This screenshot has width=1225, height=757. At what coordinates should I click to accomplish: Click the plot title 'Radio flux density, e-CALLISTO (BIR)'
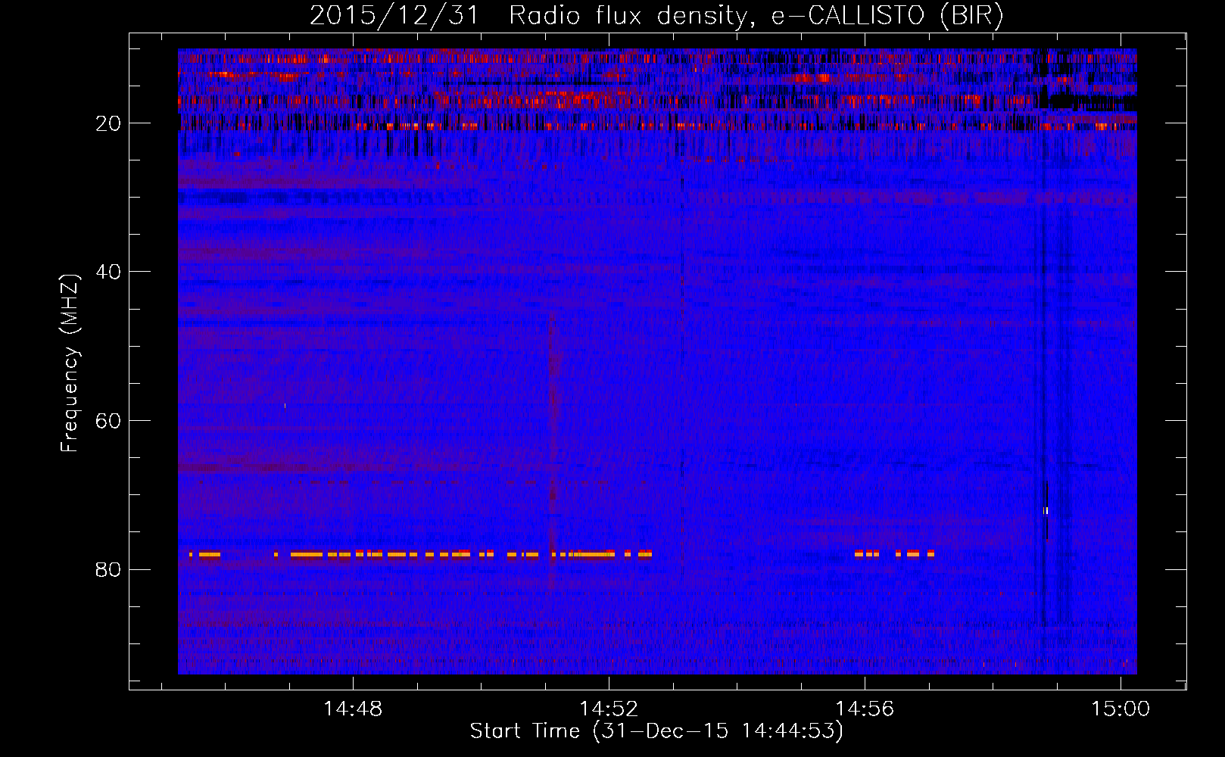coord(756,16)
